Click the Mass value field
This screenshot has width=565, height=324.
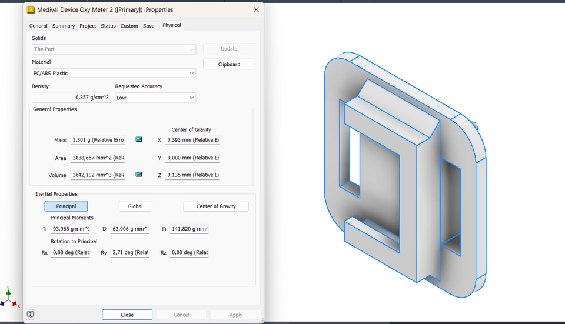(98, 140)
